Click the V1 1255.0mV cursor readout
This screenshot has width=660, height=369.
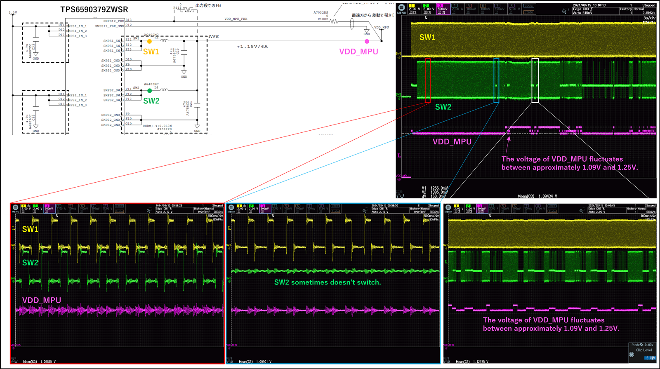click(x=435, y=188)
